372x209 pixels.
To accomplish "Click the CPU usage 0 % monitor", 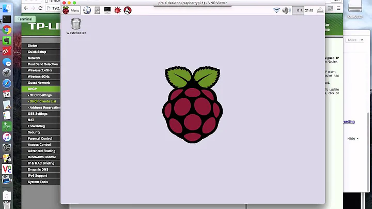I will click(298, 10).
